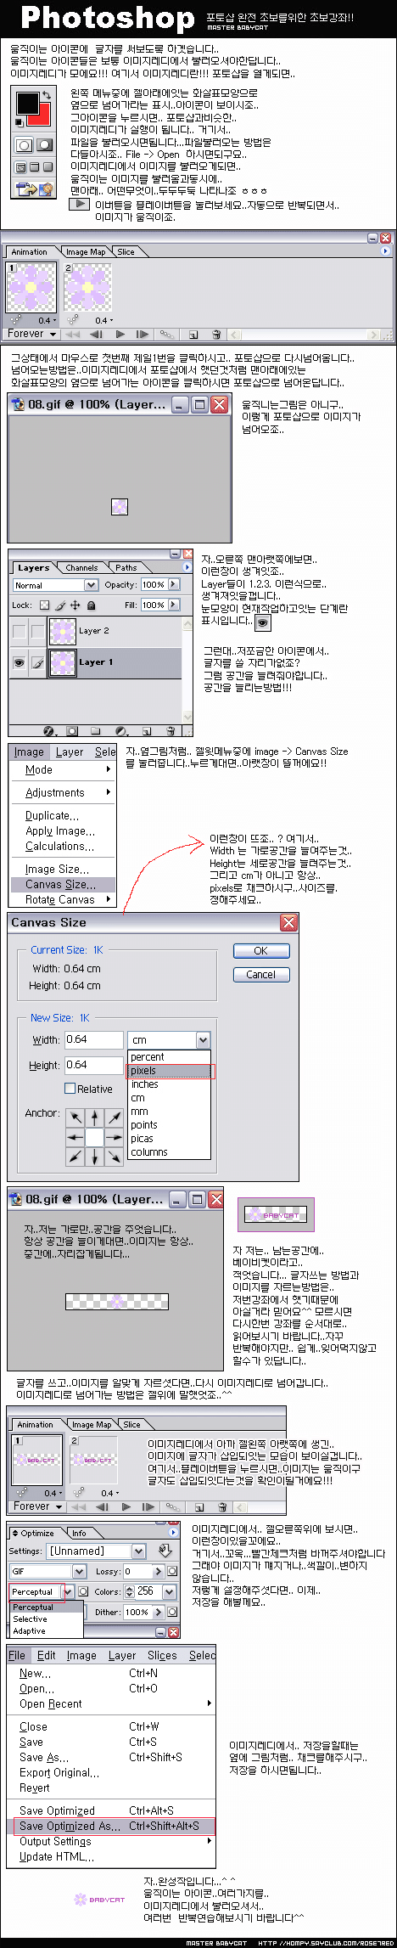Click the droplet icon in Optimize palette
This screenshot has width=397, height=1948.
165,1551
